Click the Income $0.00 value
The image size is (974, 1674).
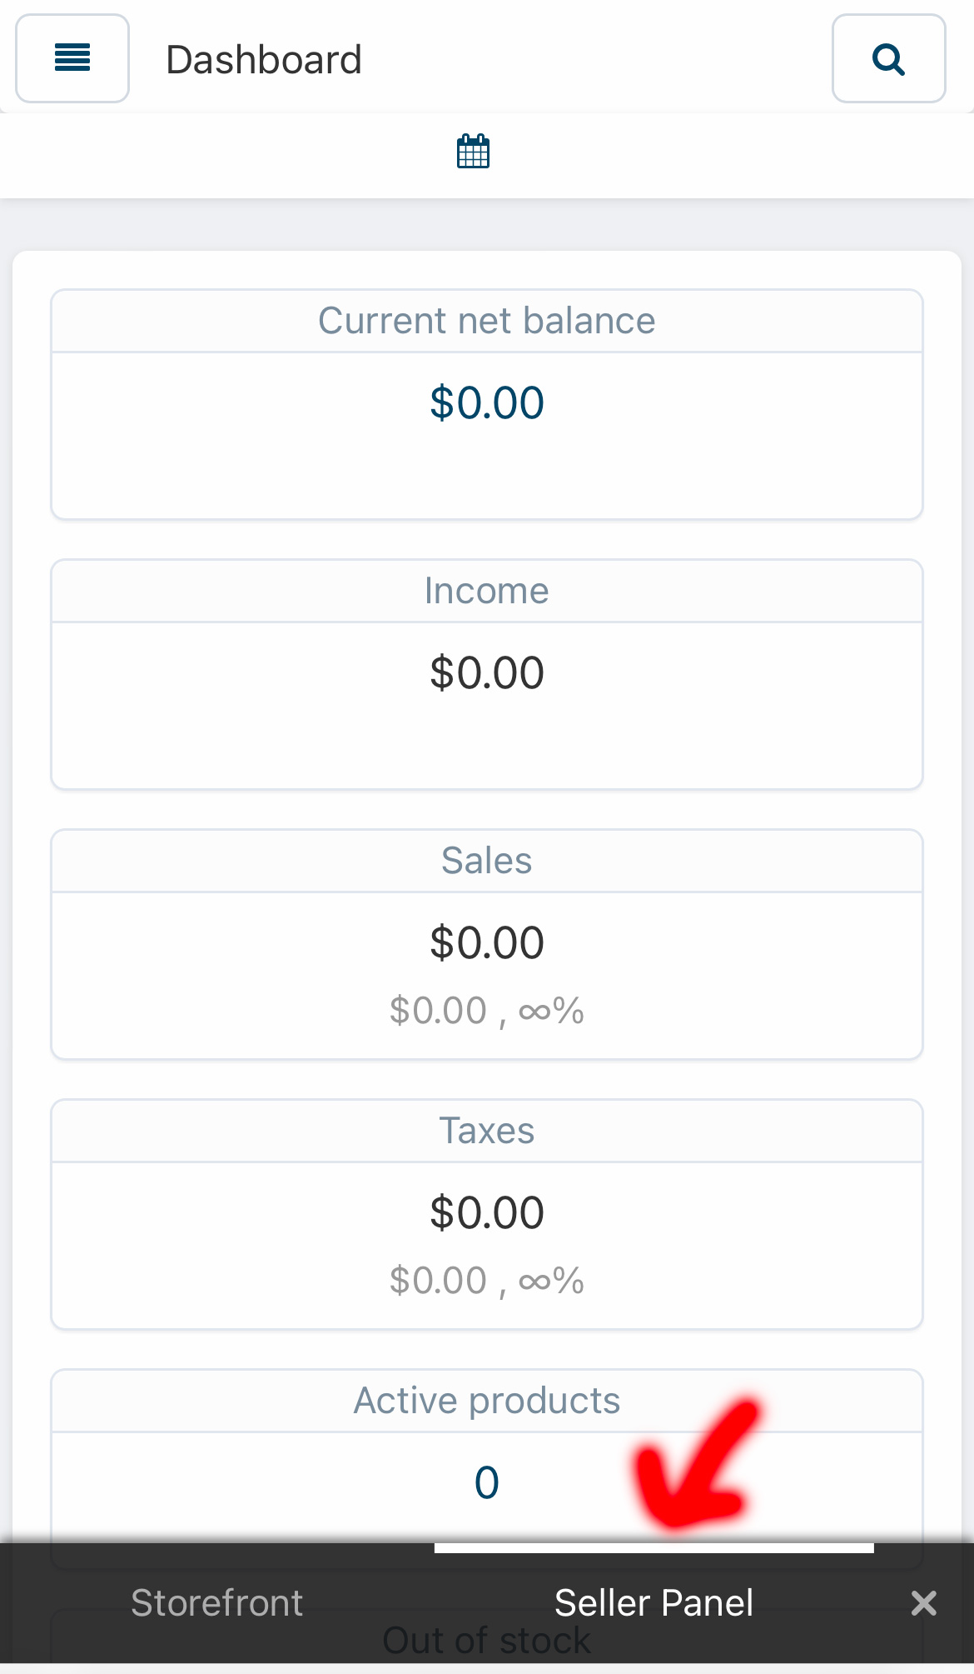click(x=487, y=673)
